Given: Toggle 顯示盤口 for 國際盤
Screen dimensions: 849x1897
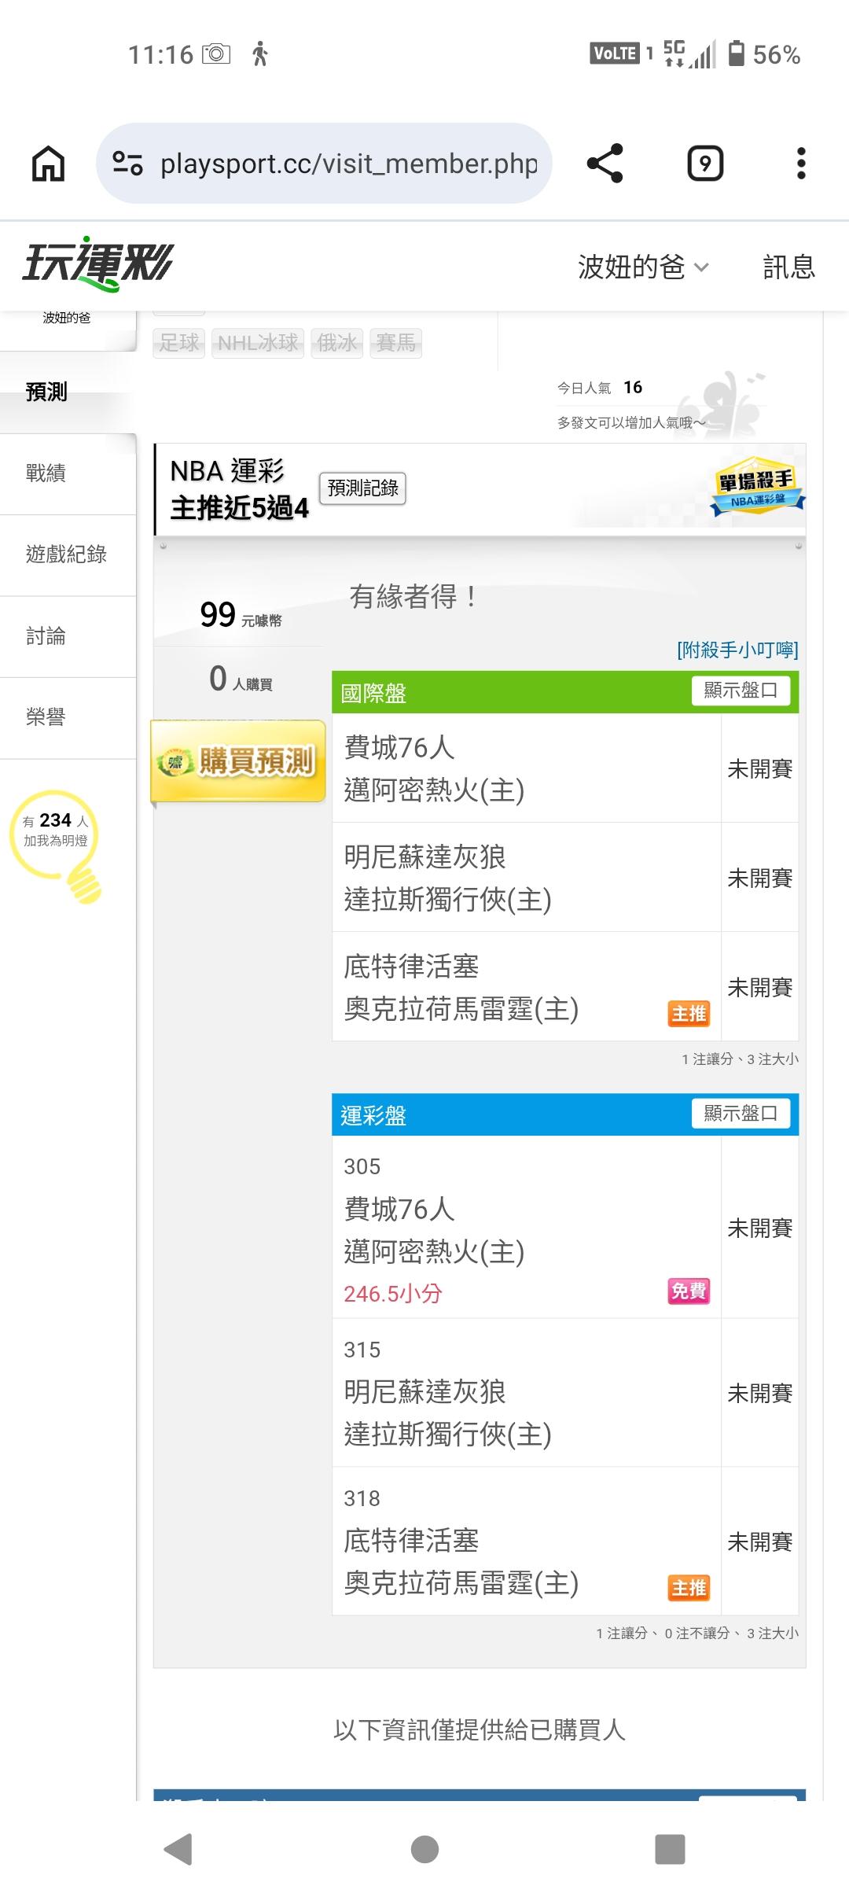Looking at the screenshot, I should coord(741,691).
